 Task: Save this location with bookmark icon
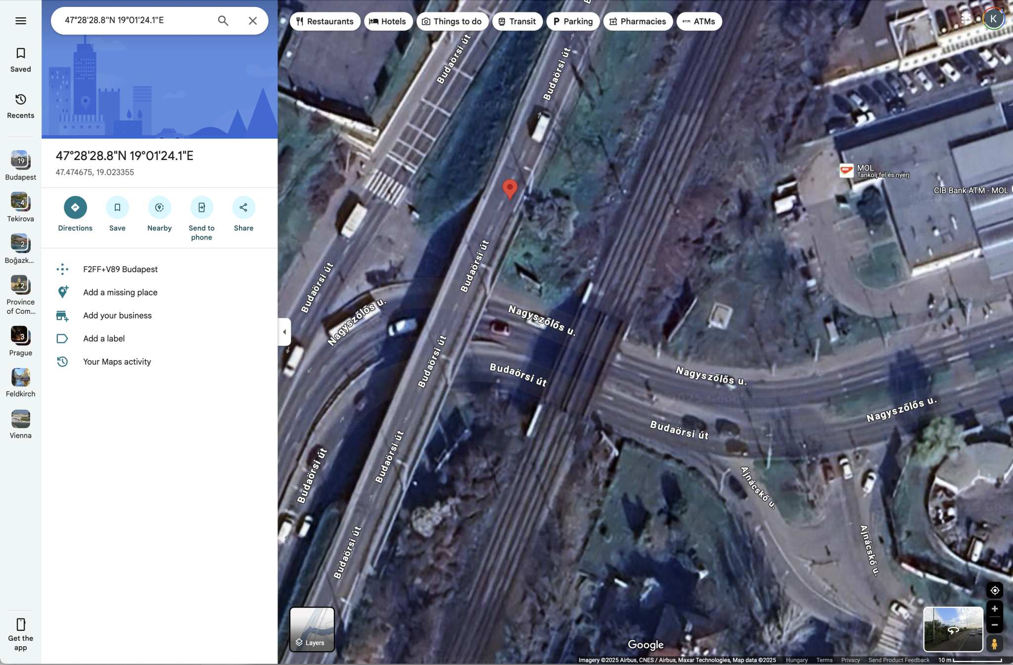[x=117, y=208]
